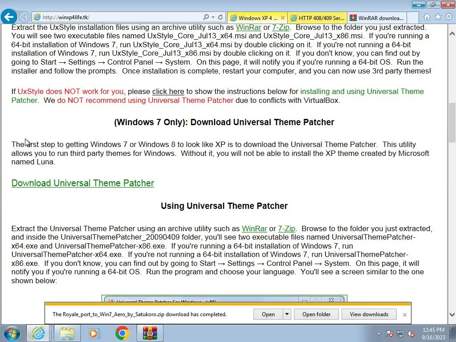Open the first 7-Zip link in UxStyle paragraph
The image size is (456, 342).
click(x=281, y=27)
